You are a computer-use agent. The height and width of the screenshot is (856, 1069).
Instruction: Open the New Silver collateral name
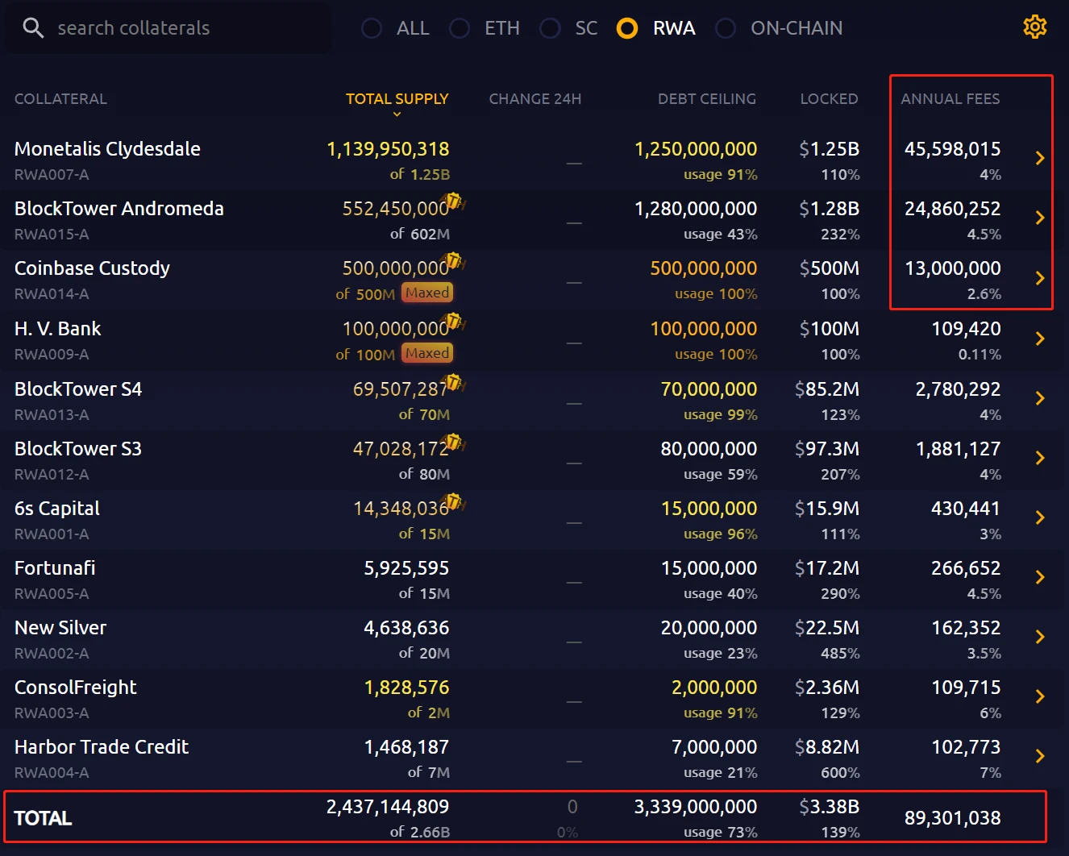click(x=60, y=628)
